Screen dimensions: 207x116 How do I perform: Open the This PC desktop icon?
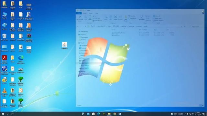click(4, 15)
